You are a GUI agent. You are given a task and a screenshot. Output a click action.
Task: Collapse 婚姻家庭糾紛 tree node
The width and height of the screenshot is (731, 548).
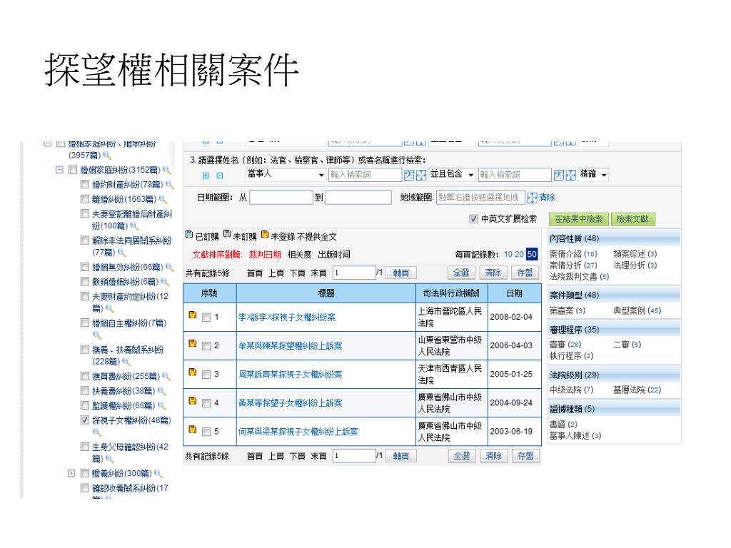click(x=59, y=170)
